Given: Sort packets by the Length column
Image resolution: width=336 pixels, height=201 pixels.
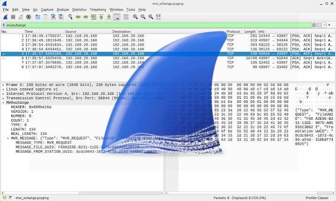Looking at the screenshot, I should tap(250, 31).
